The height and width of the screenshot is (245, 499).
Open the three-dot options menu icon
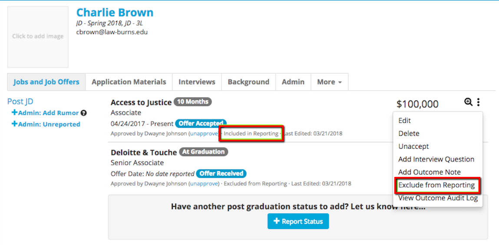478,102
